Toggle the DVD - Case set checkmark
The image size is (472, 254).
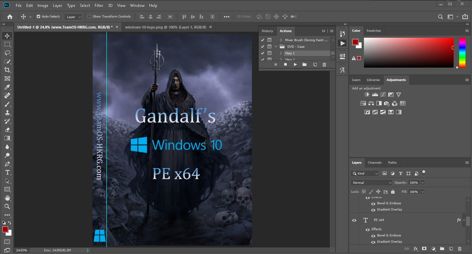click(x=262, y=47)
